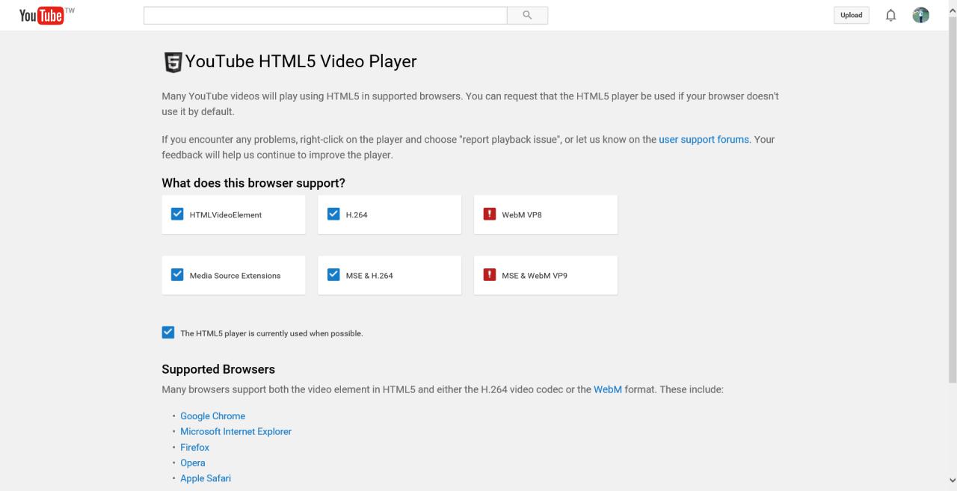Viewport: 957px width, 491px height.
Task: Open the Opera link
Action: pos(193,463)
